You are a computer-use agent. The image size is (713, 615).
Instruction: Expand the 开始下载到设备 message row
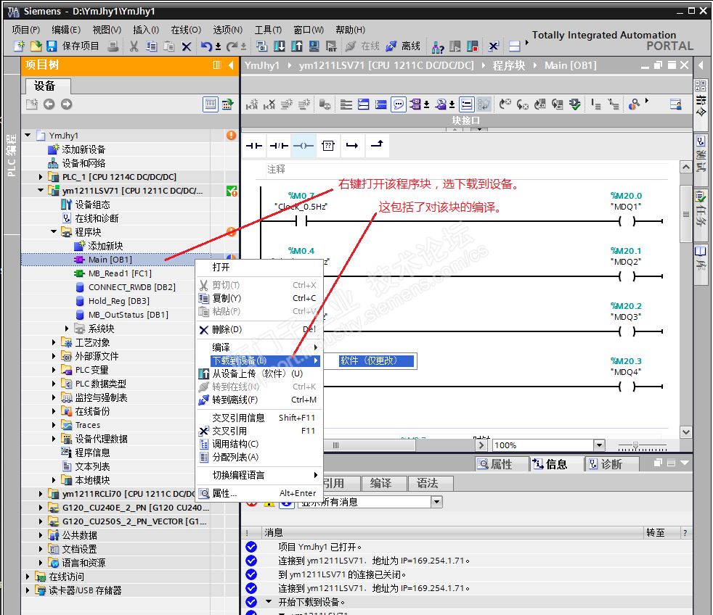pos(269,602)
